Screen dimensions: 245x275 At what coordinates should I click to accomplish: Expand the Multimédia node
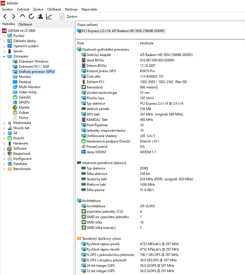[4, 123]
